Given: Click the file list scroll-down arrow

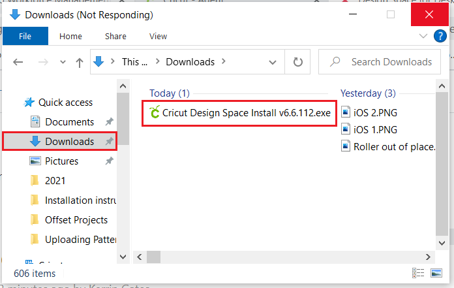Looking at the screenshot, I should click(x=442, y=243).
